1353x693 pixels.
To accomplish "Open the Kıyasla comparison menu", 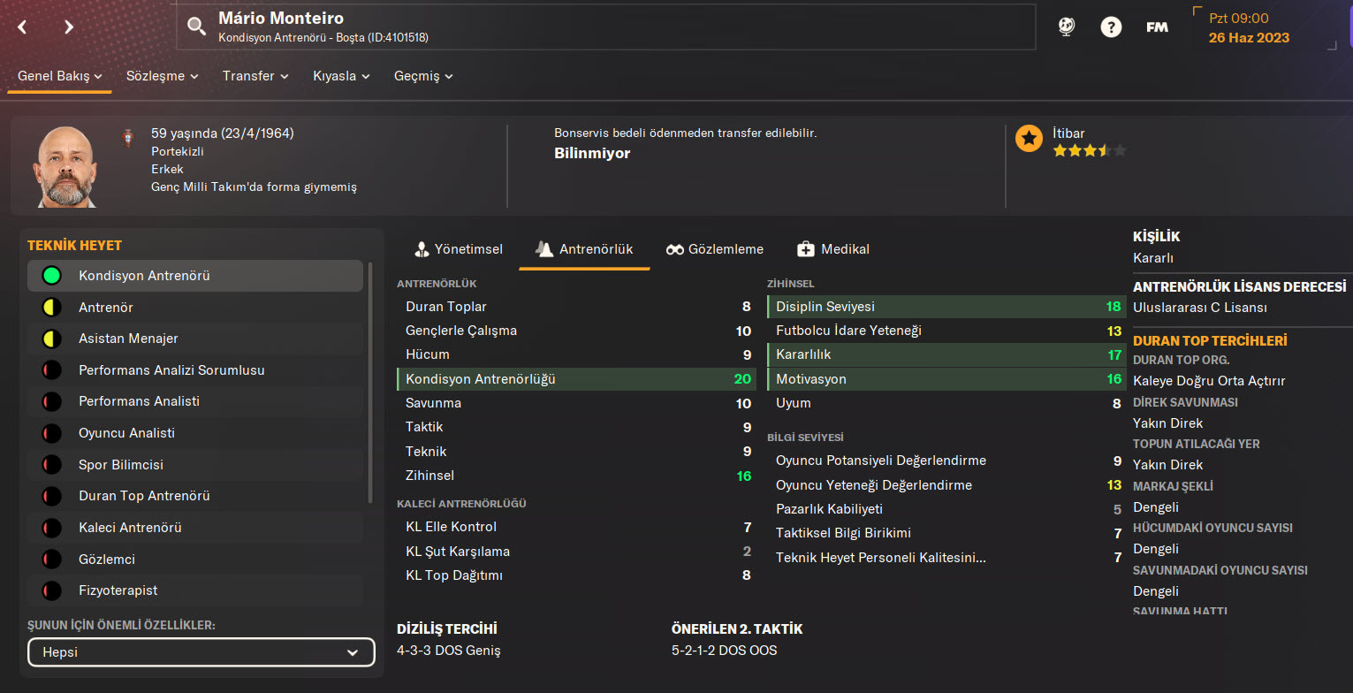I will click(x=341, y=76).
